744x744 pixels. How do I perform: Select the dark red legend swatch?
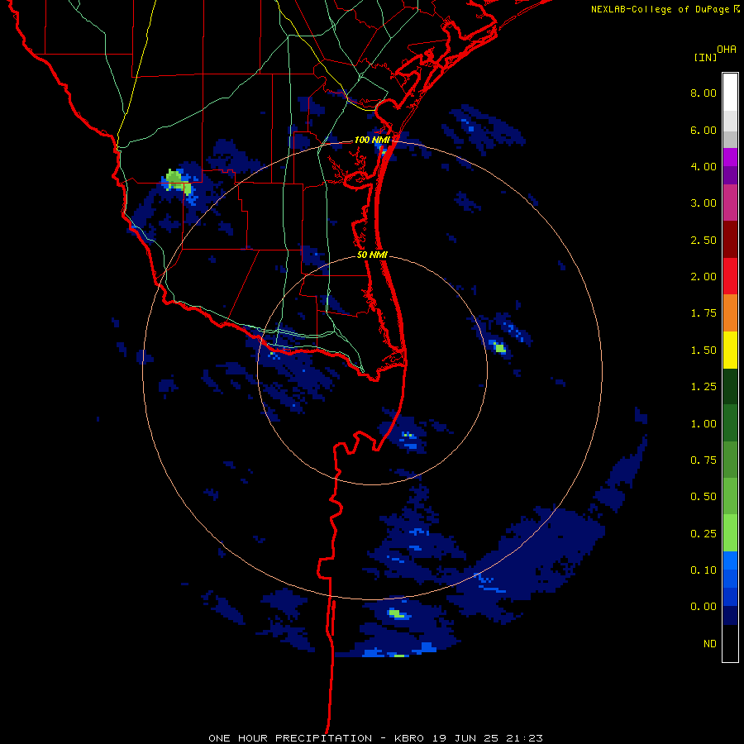(x=730, y=240)
